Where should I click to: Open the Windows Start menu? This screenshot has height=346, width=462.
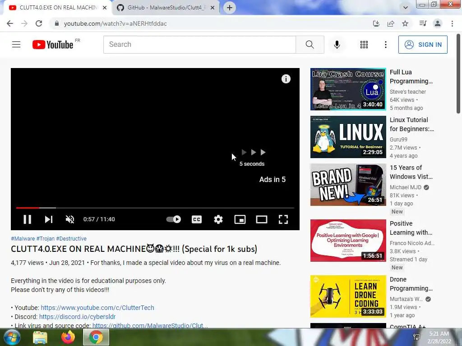pyautogui.click(x=12, y=337)
